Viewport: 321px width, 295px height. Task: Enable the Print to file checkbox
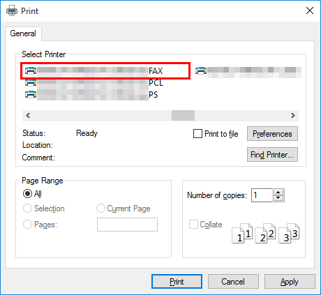pos(197,134)
